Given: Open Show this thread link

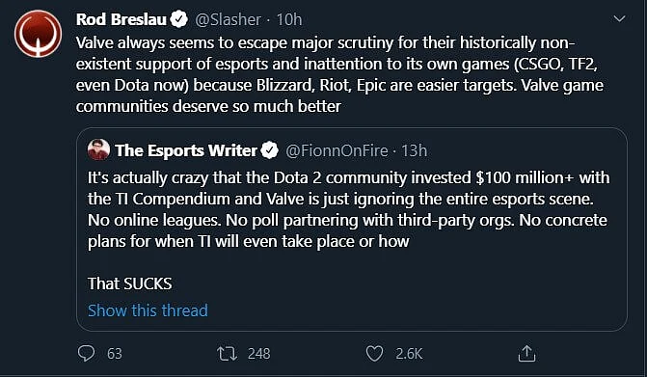Looking at the screenshot, I should (148, 310).
